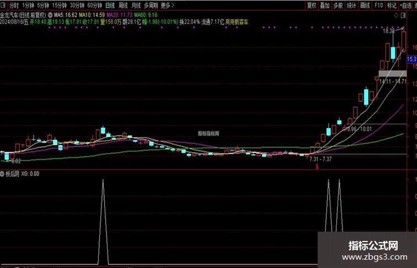The width and height of the screenshot is (417, 268).
Task: Toggle the left sidebar panel icon
Action: pos(4,5)
